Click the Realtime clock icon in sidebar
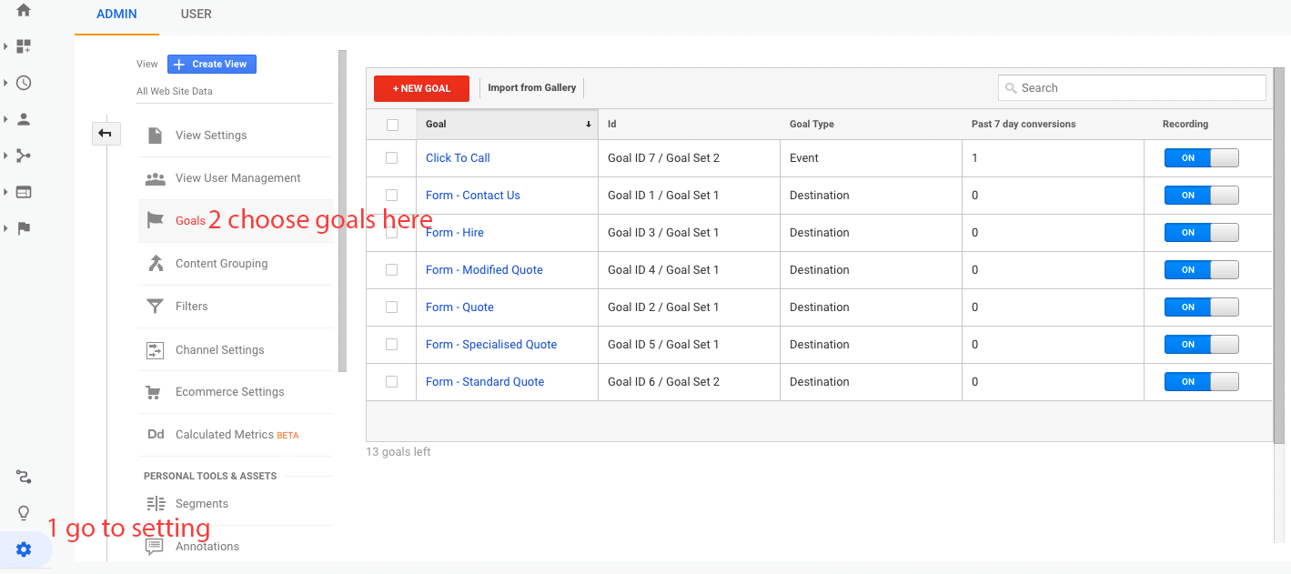The height and width of the screenshot is (574, 1291). coord(24,83)
